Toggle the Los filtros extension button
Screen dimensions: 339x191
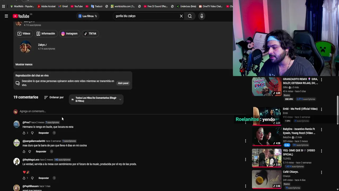point(88,16)
